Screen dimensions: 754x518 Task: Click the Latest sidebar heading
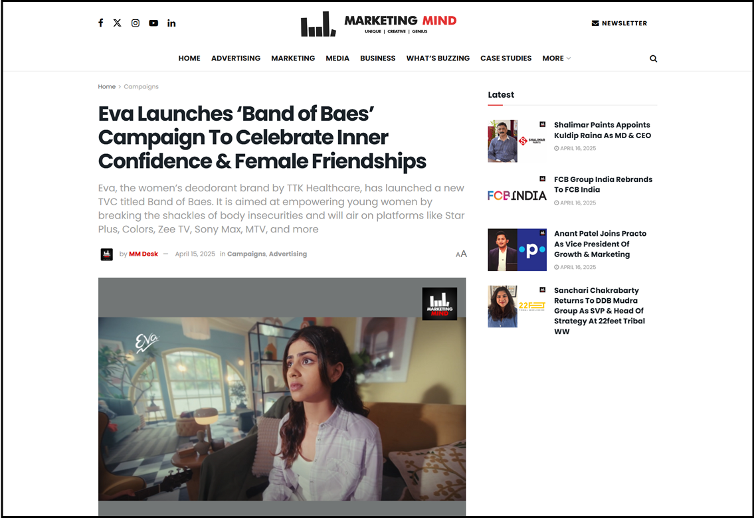coord(501,95)
